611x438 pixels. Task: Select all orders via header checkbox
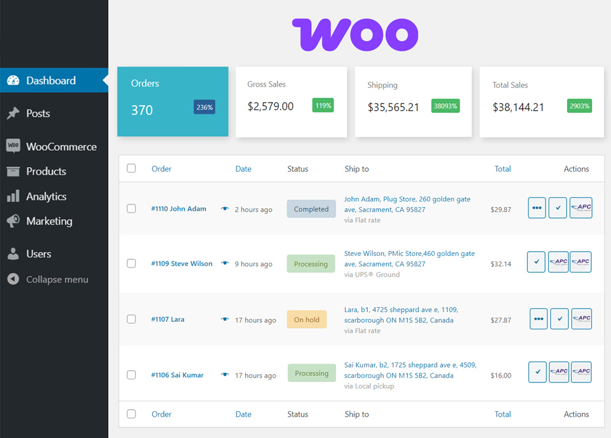(x=131, y=169)
